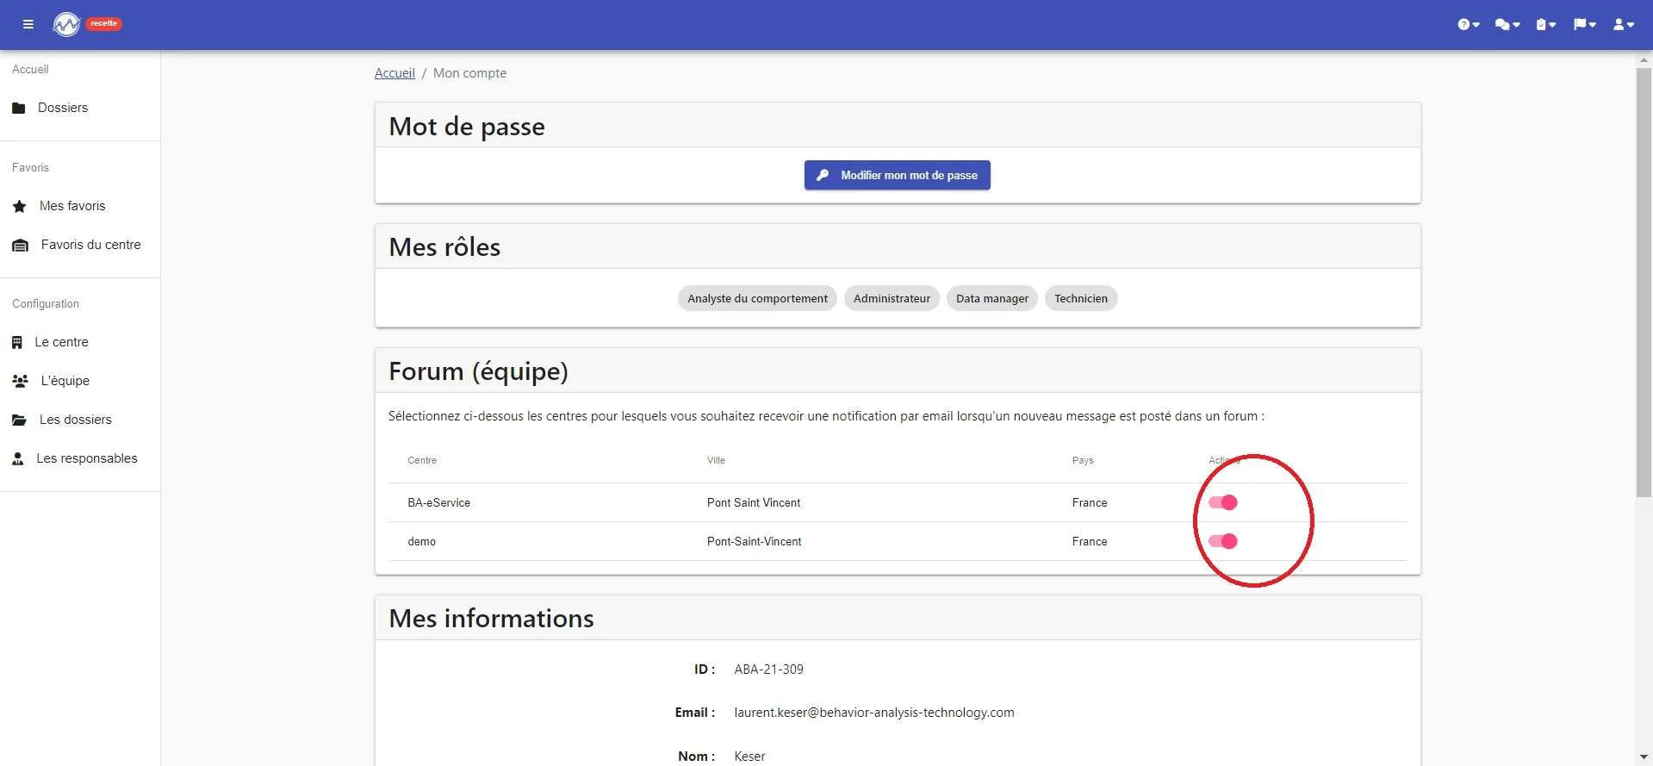Click the star icon for Mes favoris

coord(20,206)
